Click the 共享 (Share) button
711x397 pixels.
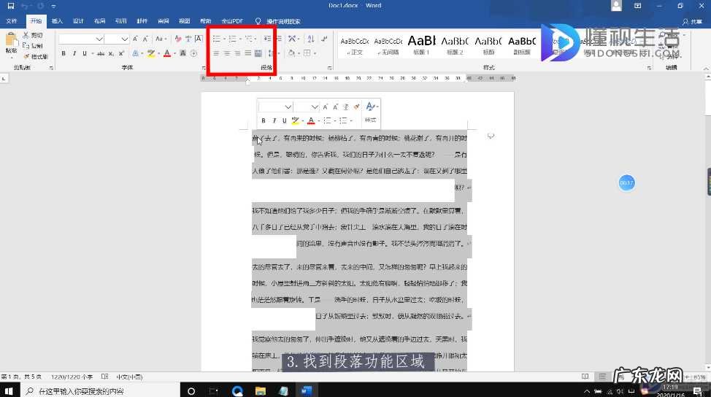coord(693,21)
